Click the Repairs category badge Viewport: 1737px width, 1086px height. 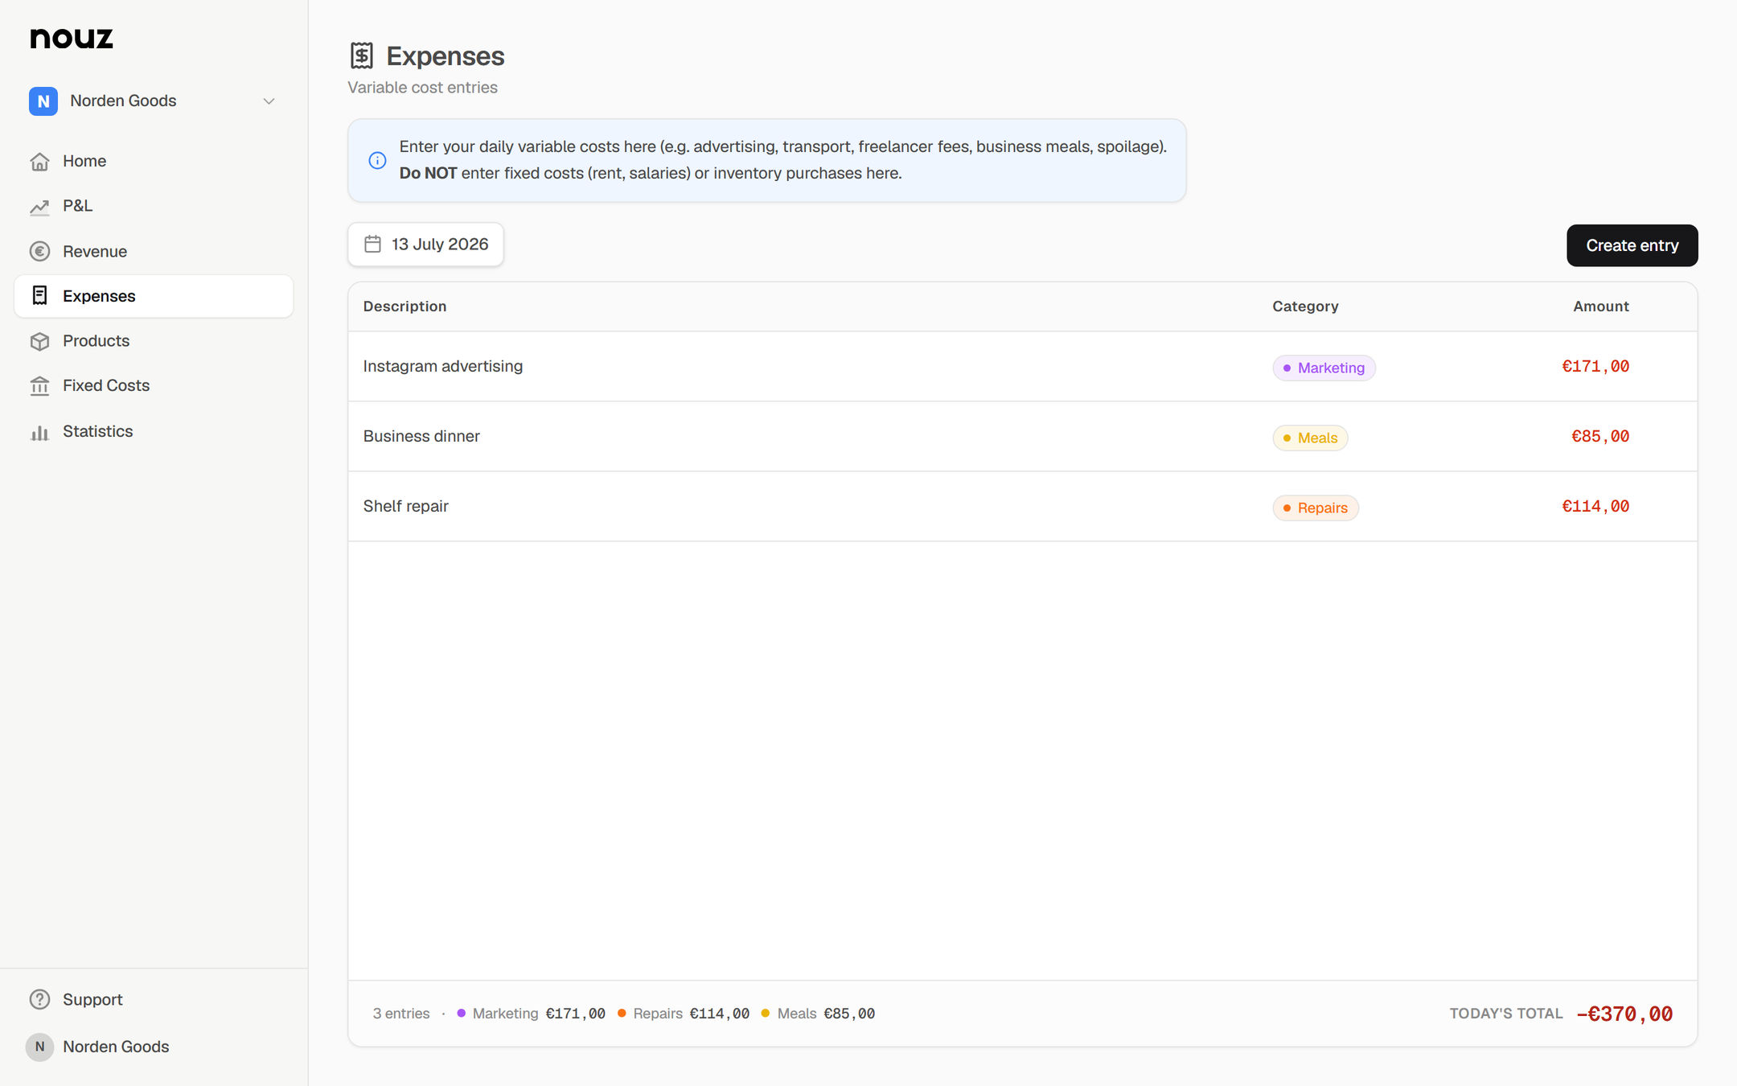[x=1316, y=508]
